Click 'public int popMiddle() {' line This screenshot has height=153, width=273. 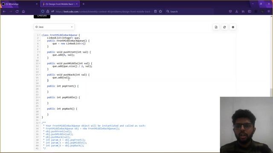(64, 97)
